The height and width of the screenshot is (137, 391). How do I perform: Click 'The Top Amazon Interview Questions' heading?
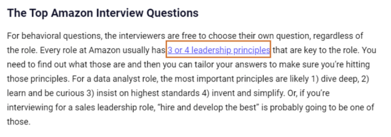pos(103,13)
